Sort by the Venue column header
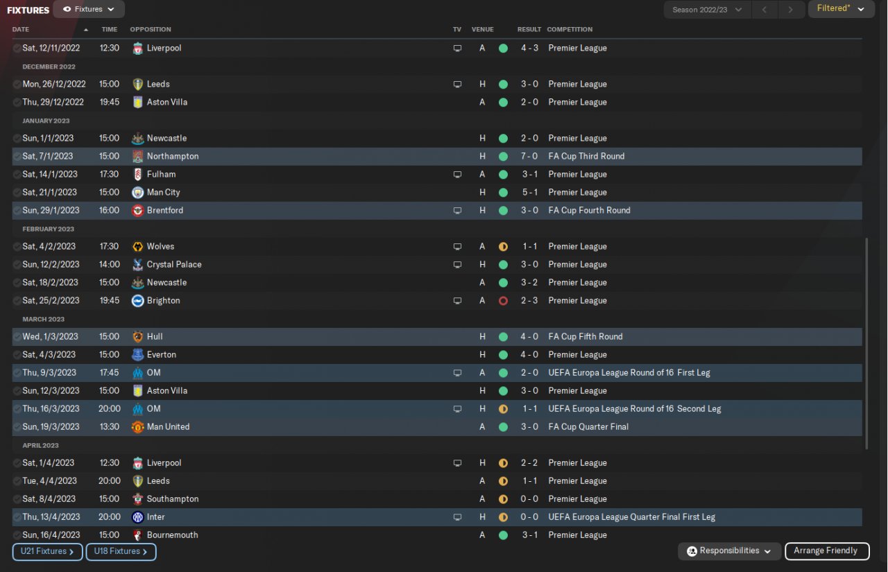The image size is (888, 572). [483, 30]
